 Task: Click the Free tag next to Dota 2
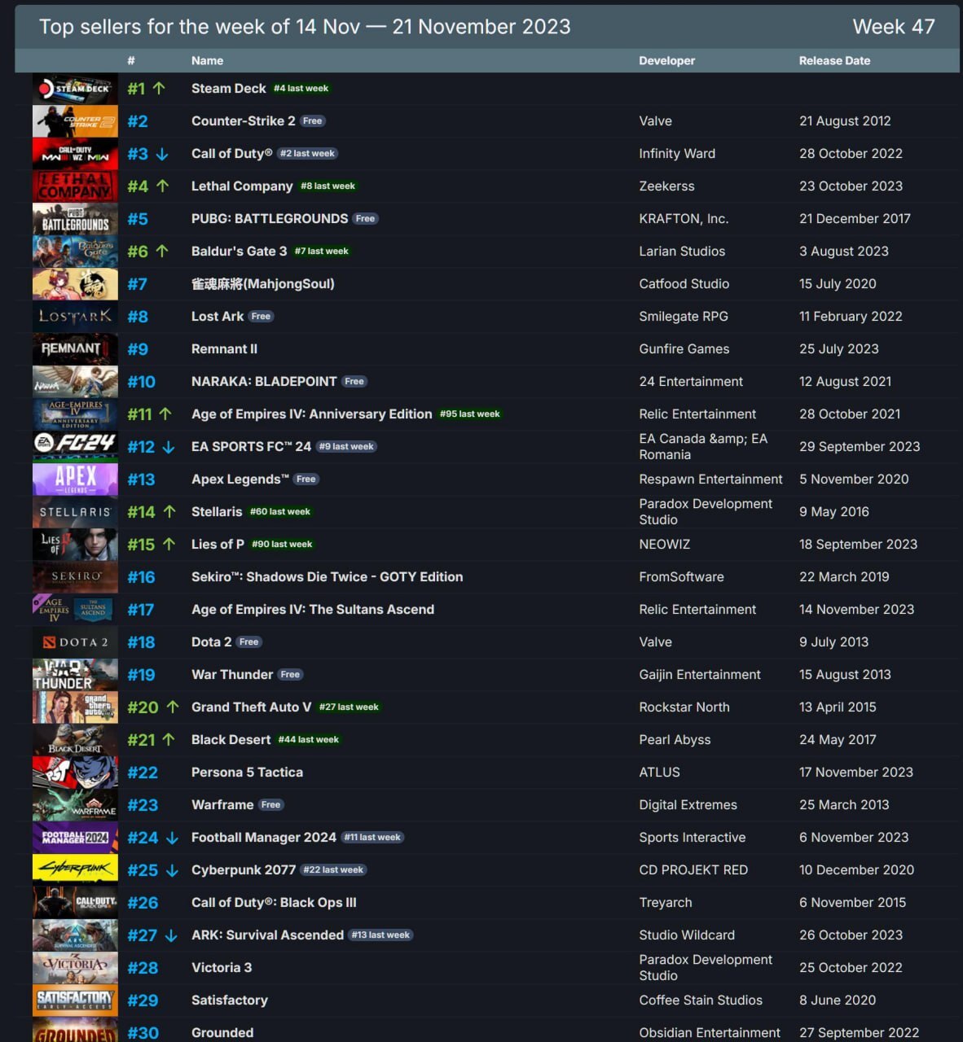tap(248, 641)
